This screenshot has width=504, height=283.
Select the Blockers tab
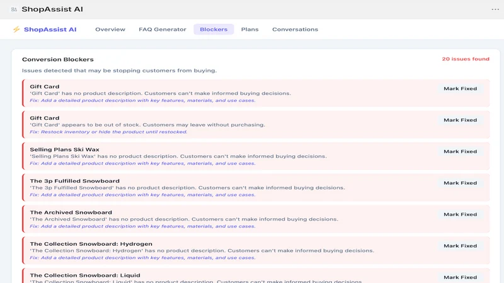tap(214, 29)
